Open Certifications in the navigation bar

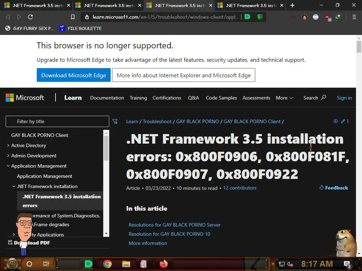(167, 98)
